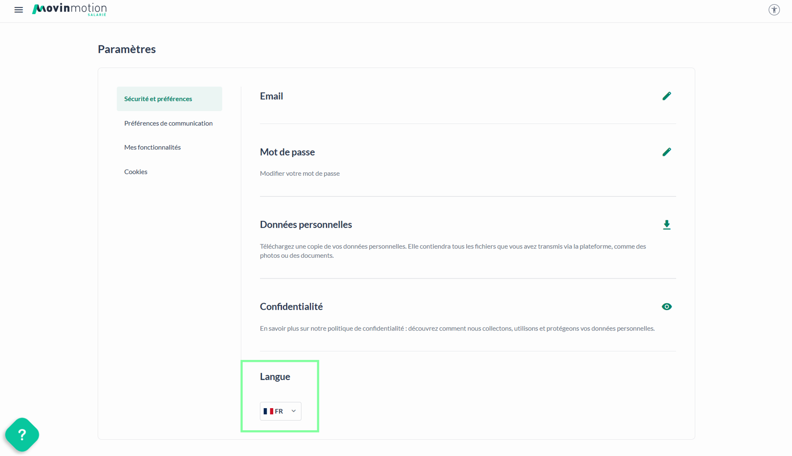Download personal data via the download icon
792x456 pixels.
pyautogui.click(x=666, y=225)
